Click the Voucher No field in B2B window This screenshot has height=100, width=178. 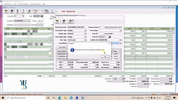tap(22, 21)
